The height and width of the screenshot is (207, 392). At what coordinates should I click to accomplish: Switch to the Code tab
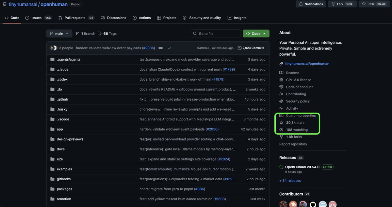pos(12,18)
